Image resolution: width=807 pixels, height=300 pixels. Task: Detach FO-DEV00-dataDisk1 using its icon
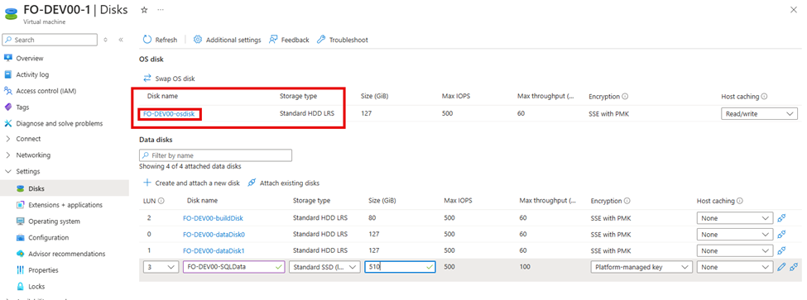781,250
